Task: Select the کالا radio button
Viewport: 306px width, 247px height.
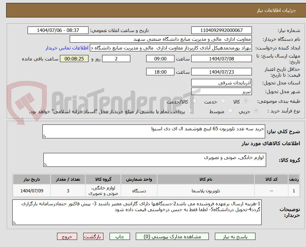Action: click(x=246, y=101)
